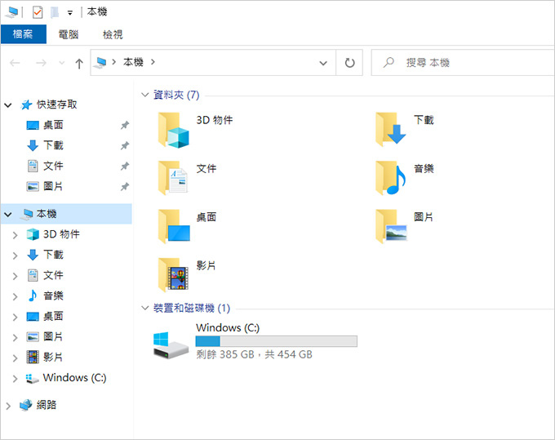Screen dimensions: 555x440
Task: Click the magnifier search icon
Action: pos(388,63)
